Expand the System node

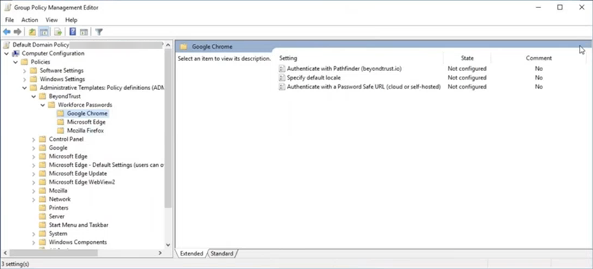(x=34, y=234)
